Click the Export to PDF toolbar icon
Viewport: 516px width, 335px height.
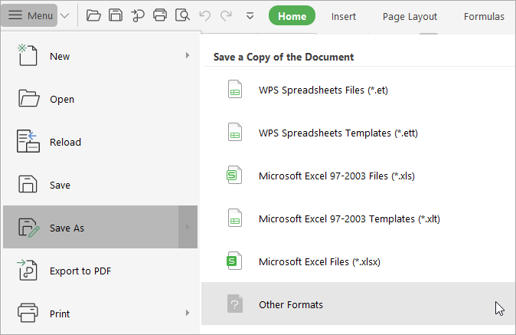click(138, 15)
